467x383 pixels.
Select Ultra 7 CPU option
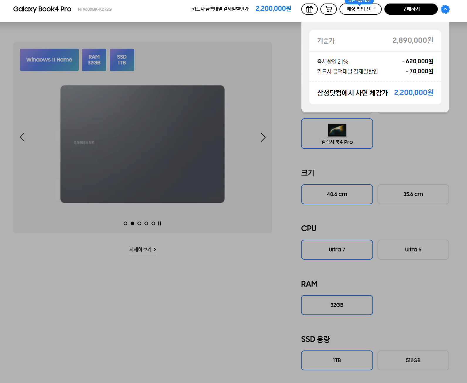tap(337, 250)
